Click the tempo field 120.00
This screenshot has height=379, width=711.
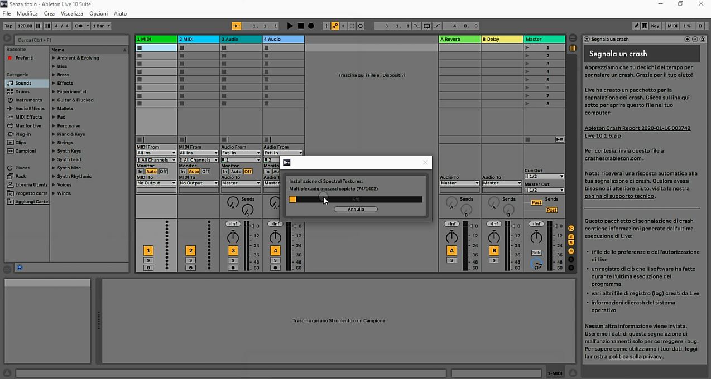[25, 26]
